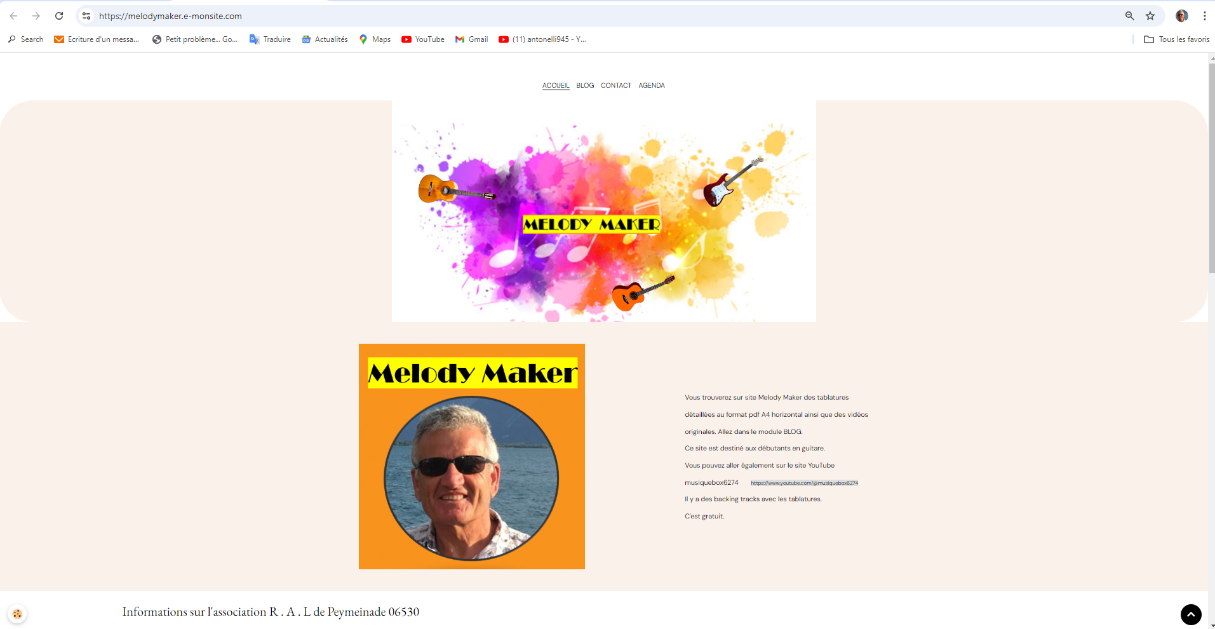Click the back-to-top arrow button
1215x629 pixels.
1191,614
